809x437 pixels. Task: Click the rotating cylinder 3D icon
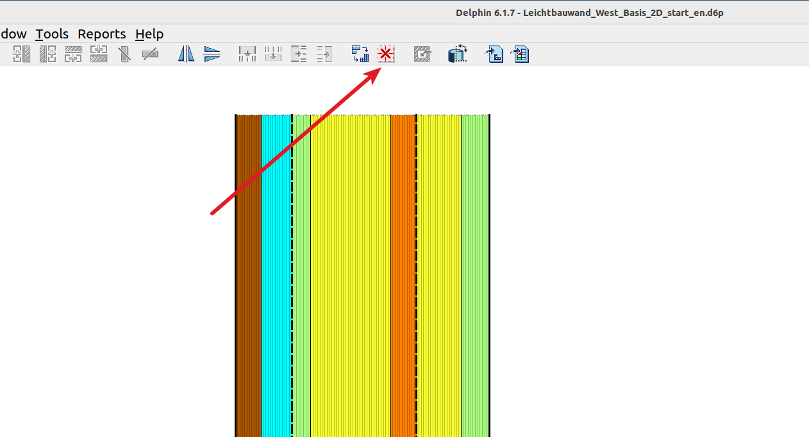[x=458, y=54]
